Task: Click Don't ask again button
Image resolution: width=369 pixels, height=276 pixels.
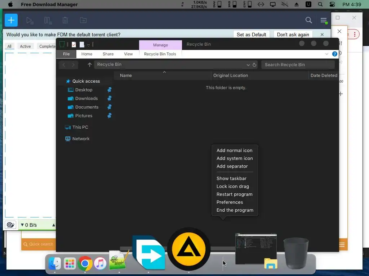Action: [293, 34]
